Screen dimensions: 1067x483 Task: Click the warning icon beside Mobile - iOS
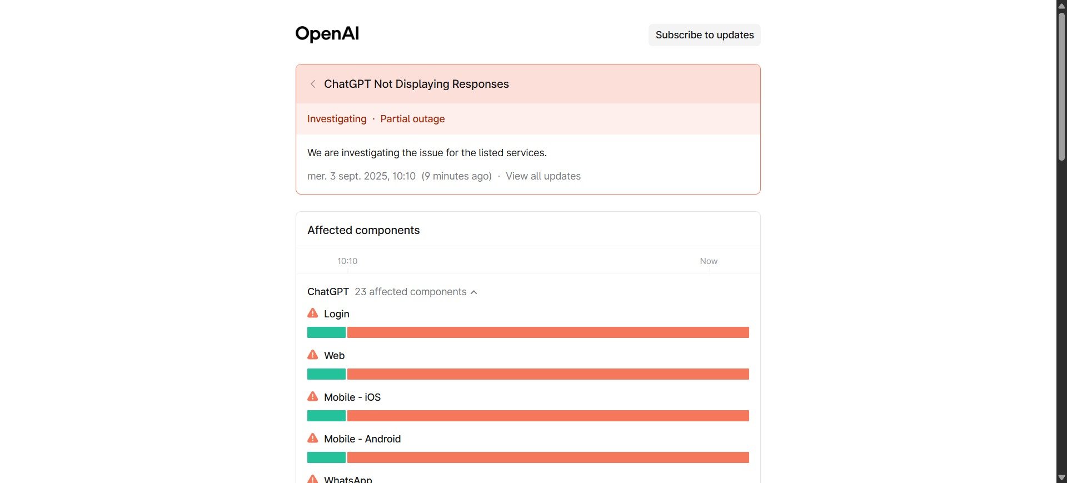312,396
